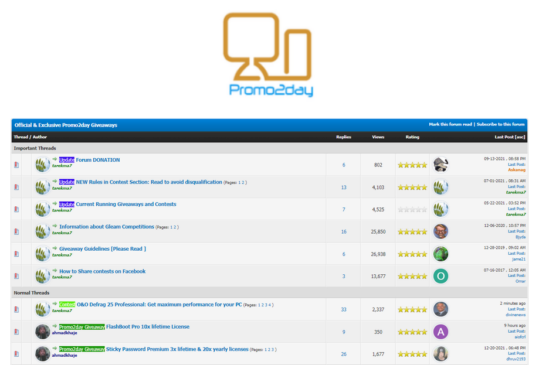Open dhruv2193 user profile link

[516, 359]
